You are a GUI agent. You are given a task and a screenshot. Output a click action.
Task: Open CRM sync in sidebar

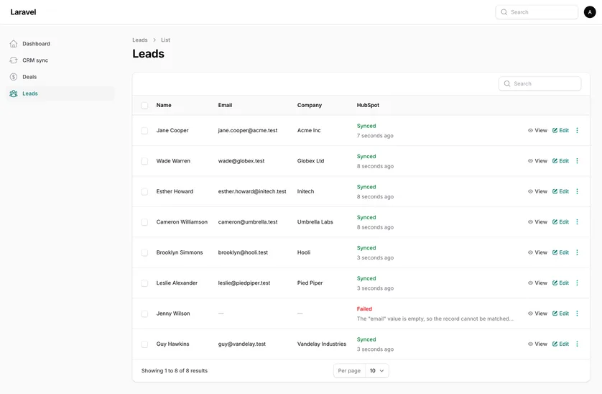(x=60, y=60)
